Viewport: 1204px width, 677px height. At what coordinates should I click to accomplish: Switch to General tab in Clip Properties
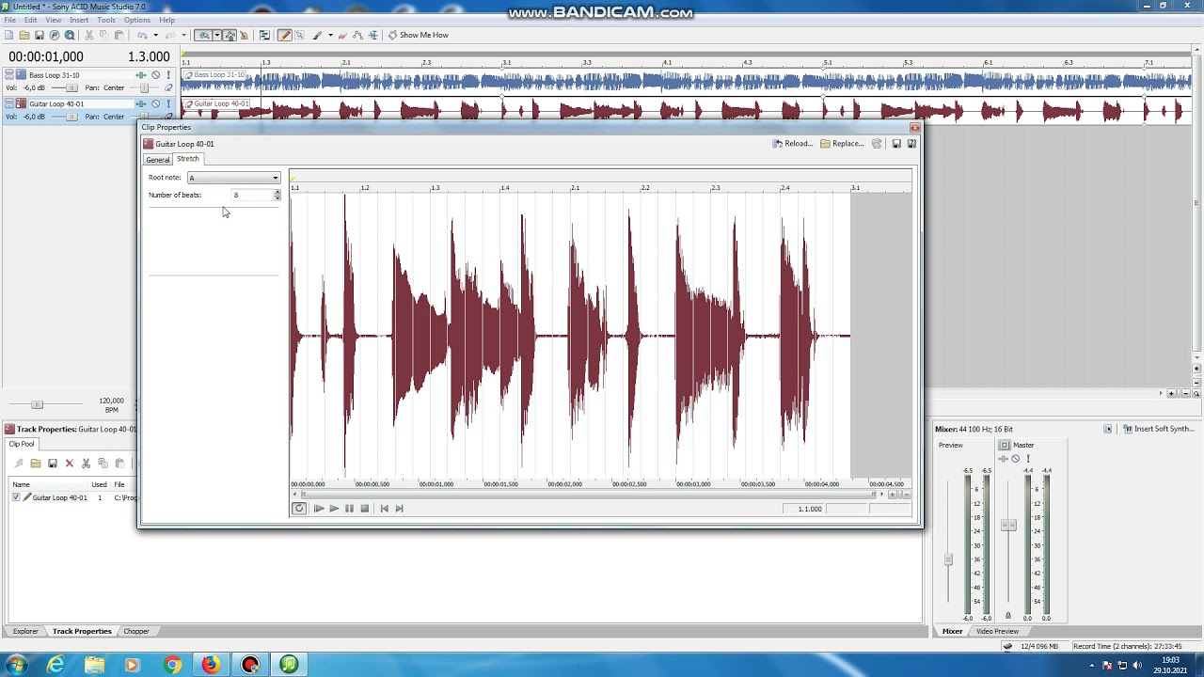tap(158, 160)
